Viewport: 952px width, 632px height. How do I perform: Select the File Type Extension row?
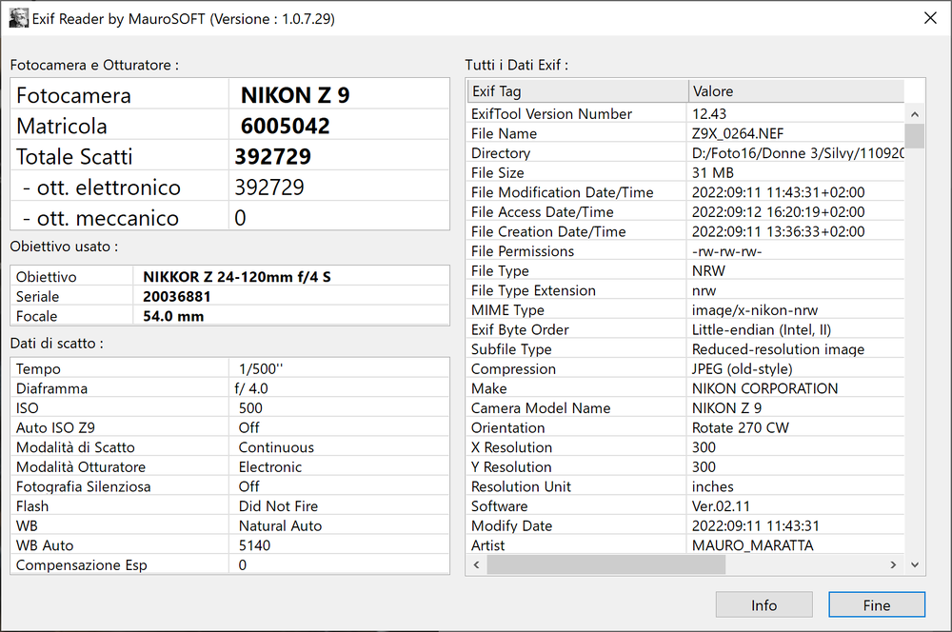tap(685, 290)
